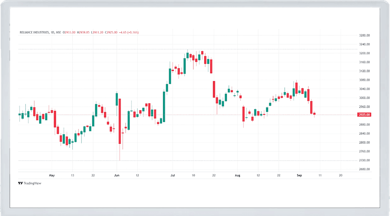This screenshot has height=216, width=390.
Task: Click the high price value H2939.85
Action: click(x=83, y=33)
